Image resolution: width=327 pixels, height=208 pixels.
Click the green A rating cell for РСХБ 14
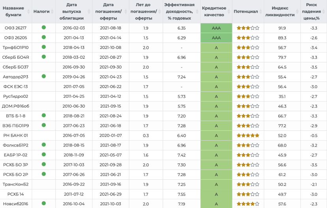pos(216,194)
